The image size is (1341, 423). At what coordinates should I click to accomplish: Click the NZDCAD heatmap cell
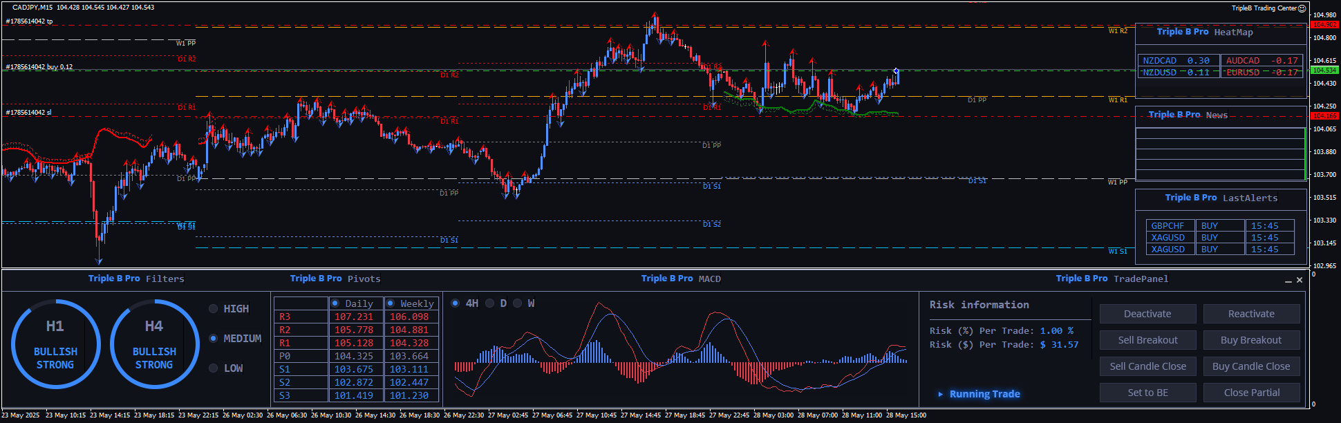1177,61
